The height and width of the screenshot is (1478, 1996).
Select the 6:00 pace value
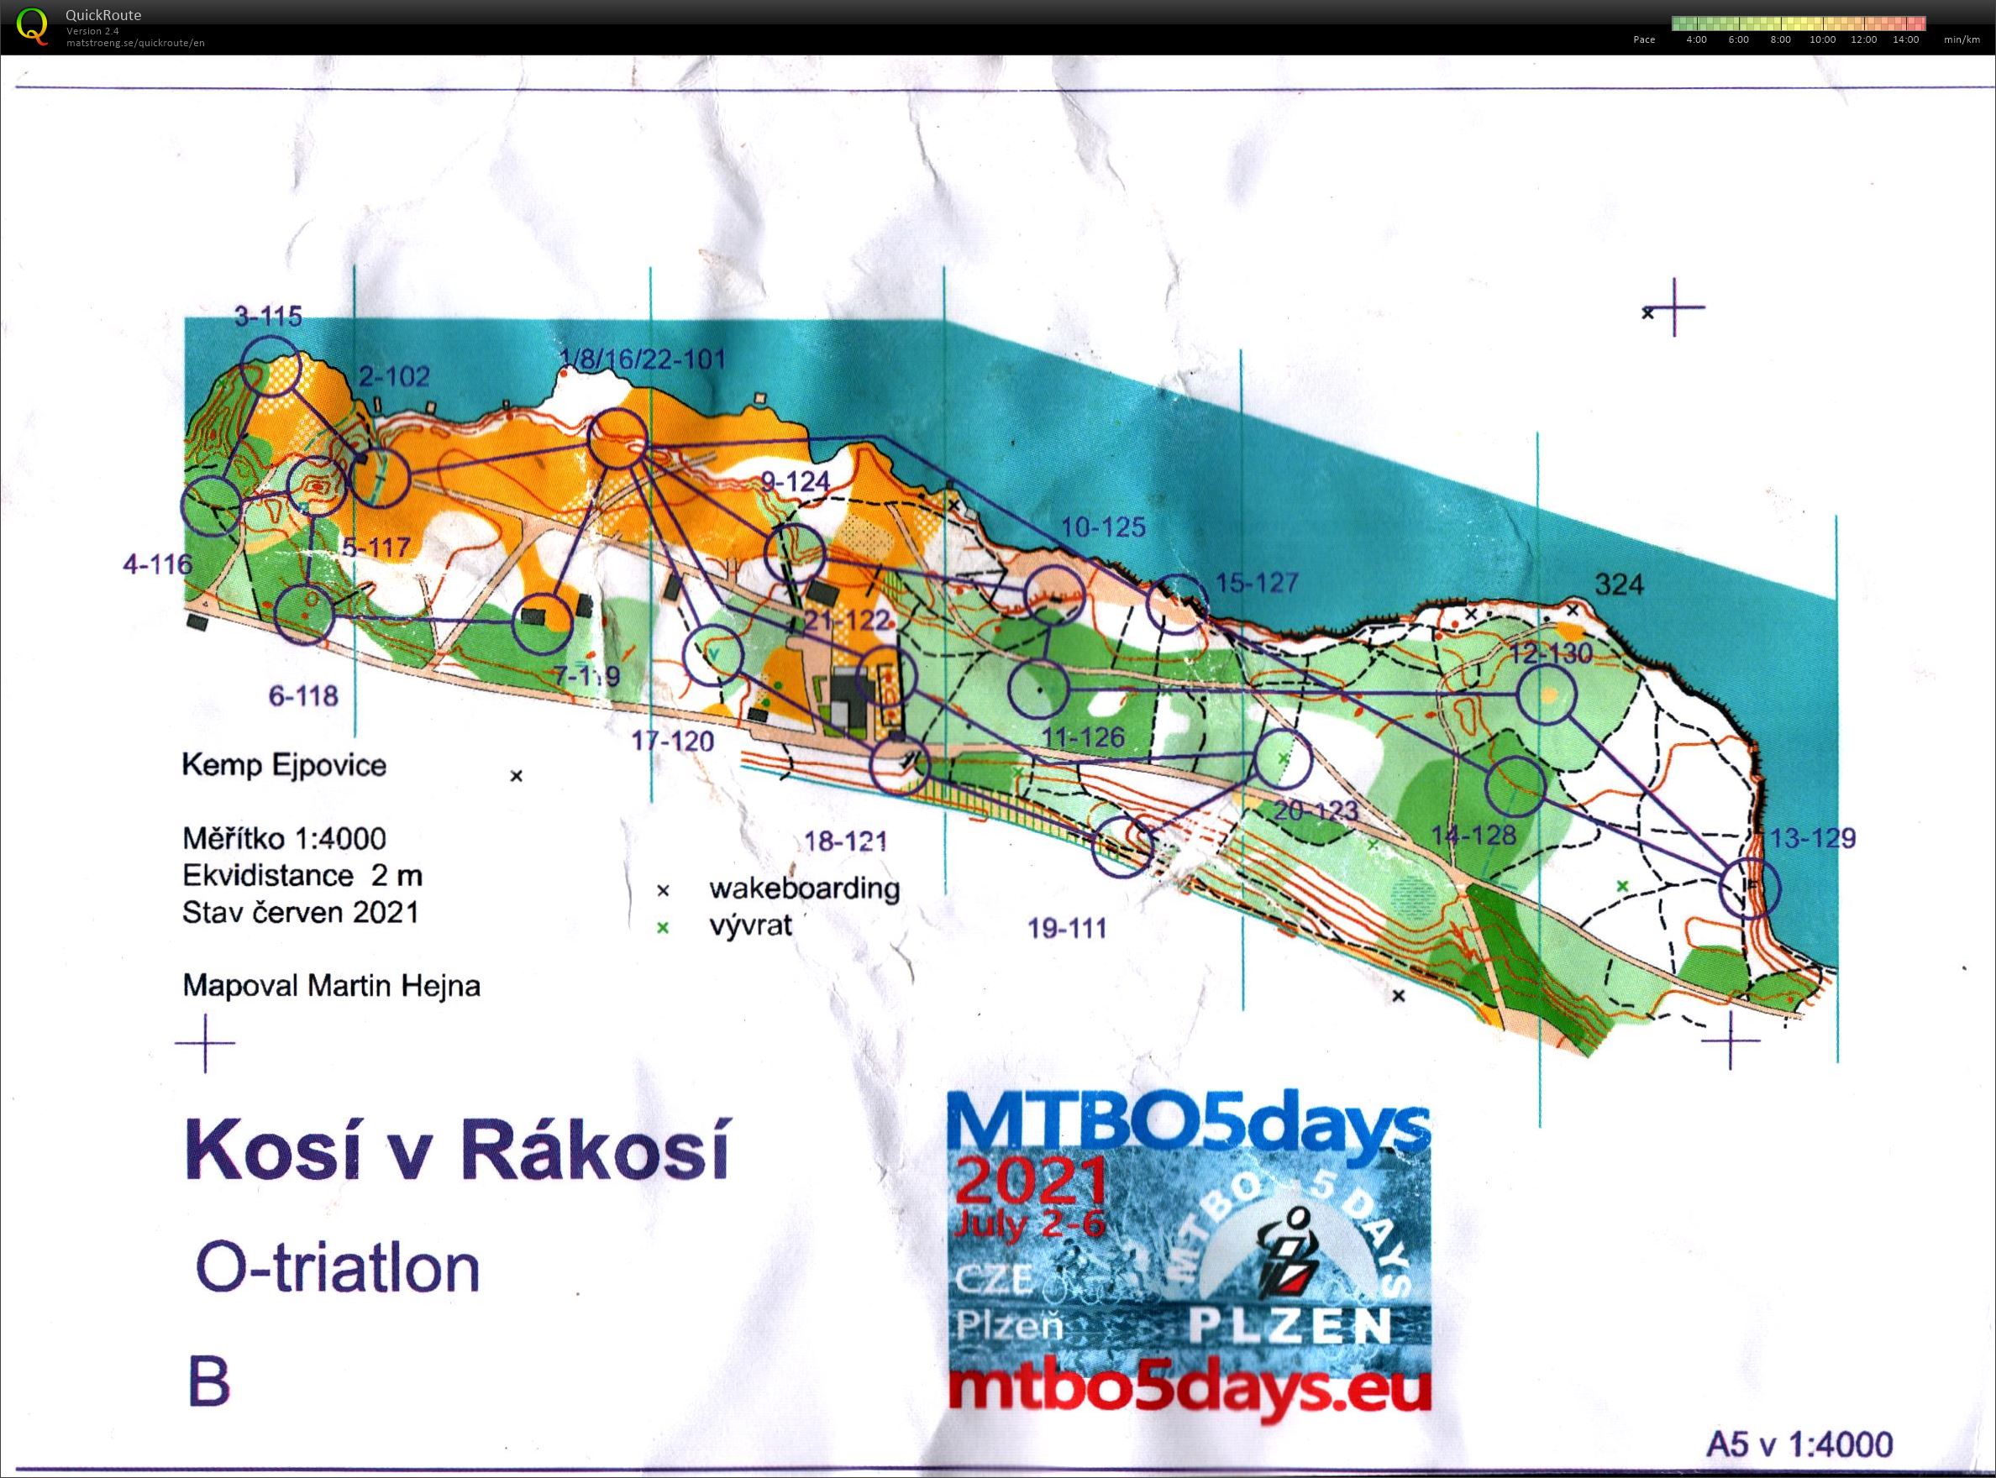(1738, 39)
